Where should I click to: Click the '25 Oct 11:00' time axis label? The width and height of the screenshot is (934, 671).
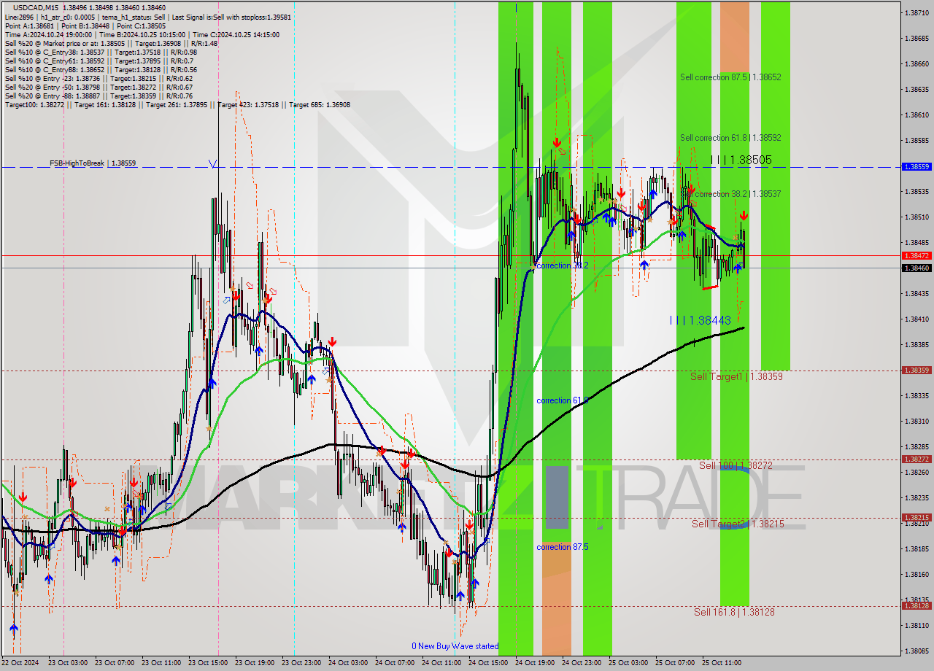click(723, 663)
